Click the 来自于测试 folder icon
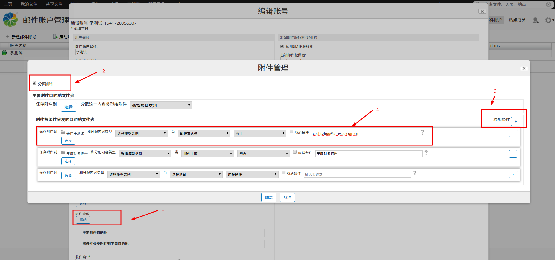Viewport: 555px width, 260px height. (x=63, y=132)
